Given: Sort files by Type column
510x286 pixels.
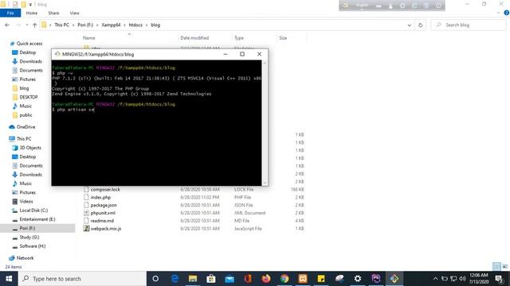Looking at the screenshot, I should [239, 38].
